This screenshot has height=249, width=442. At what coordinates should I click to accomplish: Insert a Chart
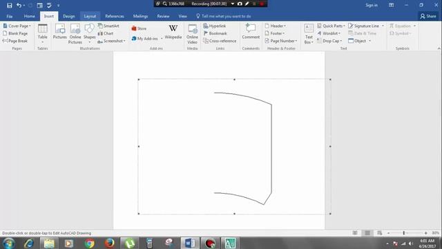[x=106, y=33]
